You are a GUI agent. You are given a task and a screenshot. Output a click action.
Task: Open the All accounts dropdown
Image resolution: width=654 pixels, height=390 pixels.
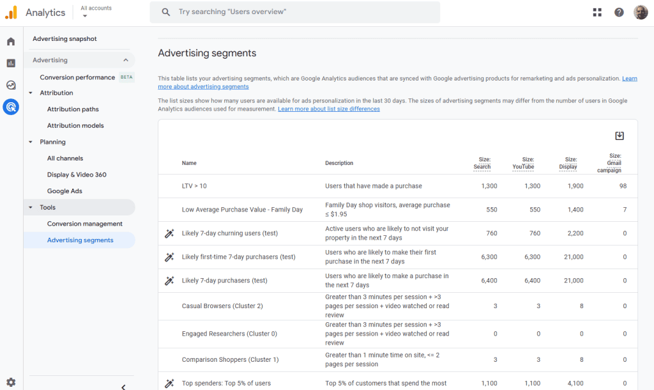click(x=96, y=12)
